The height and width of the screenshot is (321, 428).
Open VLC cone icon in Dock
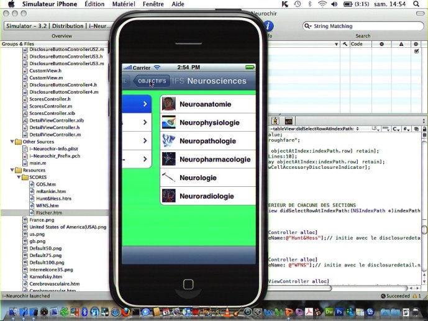(227, 312)
